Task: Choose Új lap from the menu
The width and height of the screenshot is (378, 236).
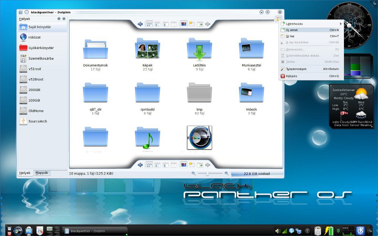Action: [x=311, y=36]
